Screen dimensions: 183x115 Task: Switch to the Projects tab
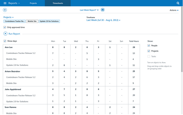pyautogui.click(x=33, y=3)
